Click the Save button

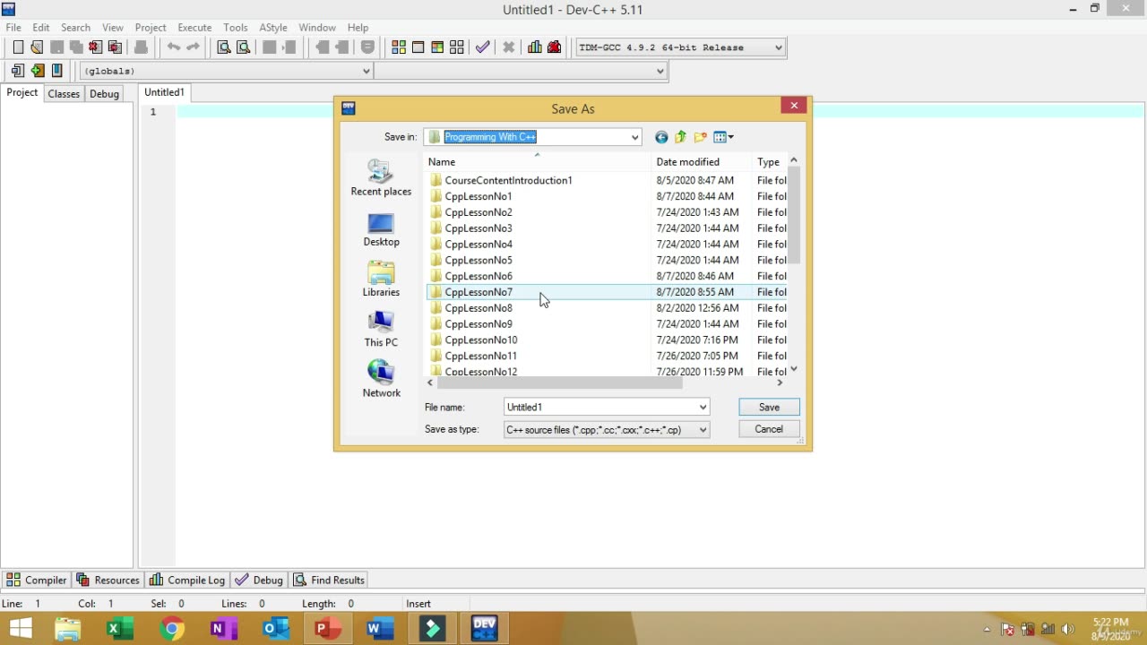769,407
